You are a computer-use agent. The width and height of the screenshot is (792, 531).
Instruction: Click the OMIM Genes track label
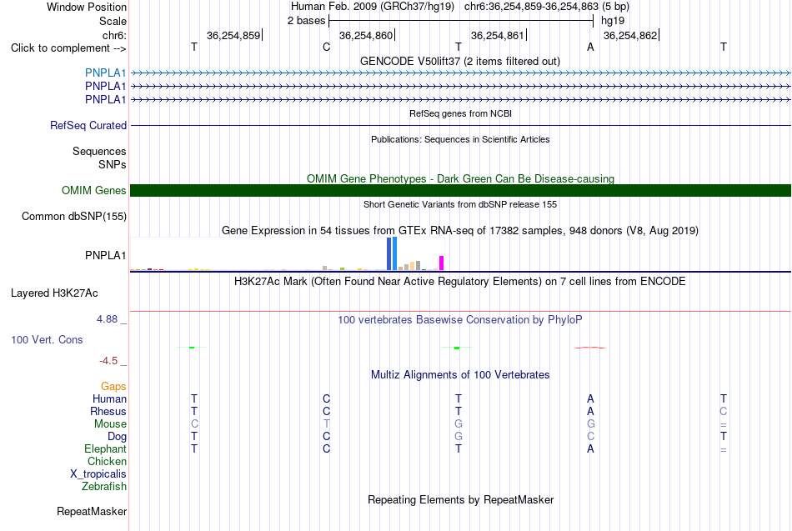pos(93,190)
